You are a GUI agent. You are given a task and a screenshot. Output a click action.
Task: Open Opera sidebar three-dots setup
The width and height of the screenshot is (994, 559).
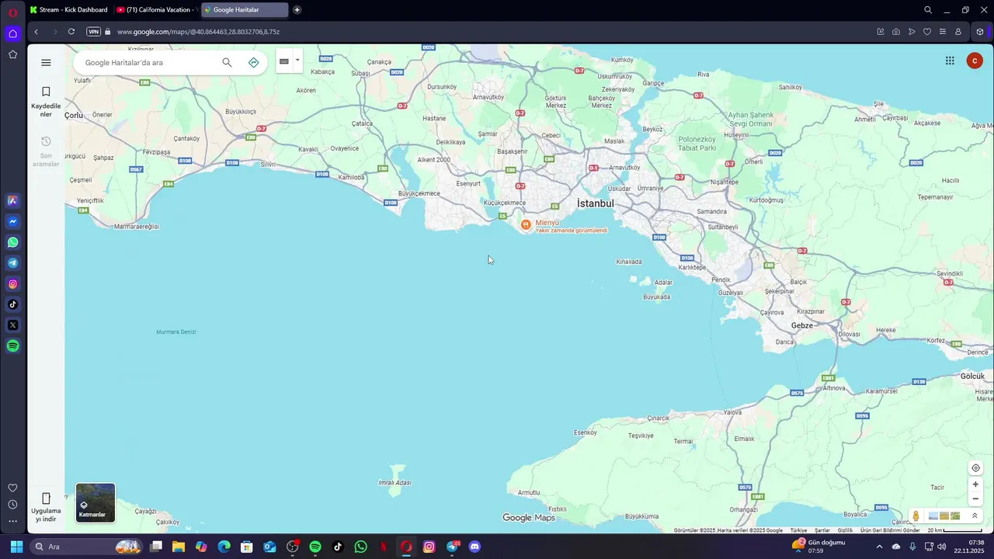point(12,522)
